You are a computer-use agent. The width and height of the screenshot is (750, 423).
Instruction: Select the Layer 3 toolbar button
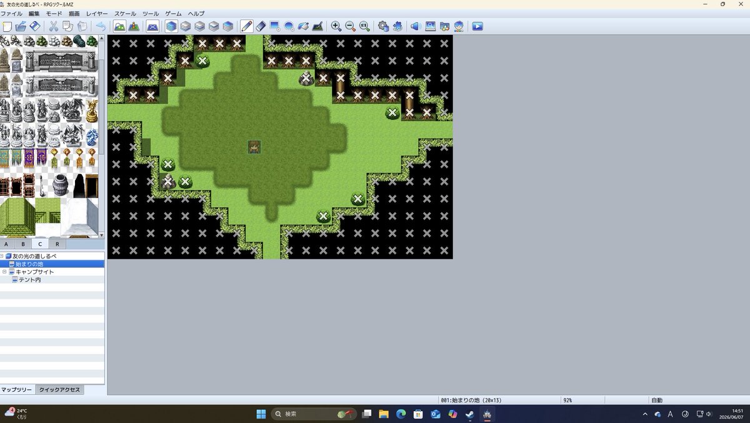214,26
